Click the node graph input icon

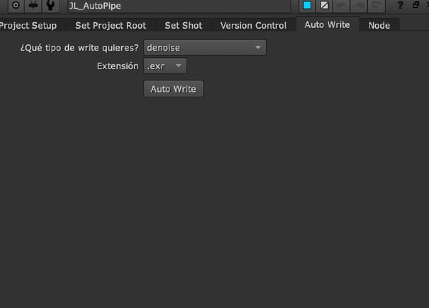coord(33,5)
